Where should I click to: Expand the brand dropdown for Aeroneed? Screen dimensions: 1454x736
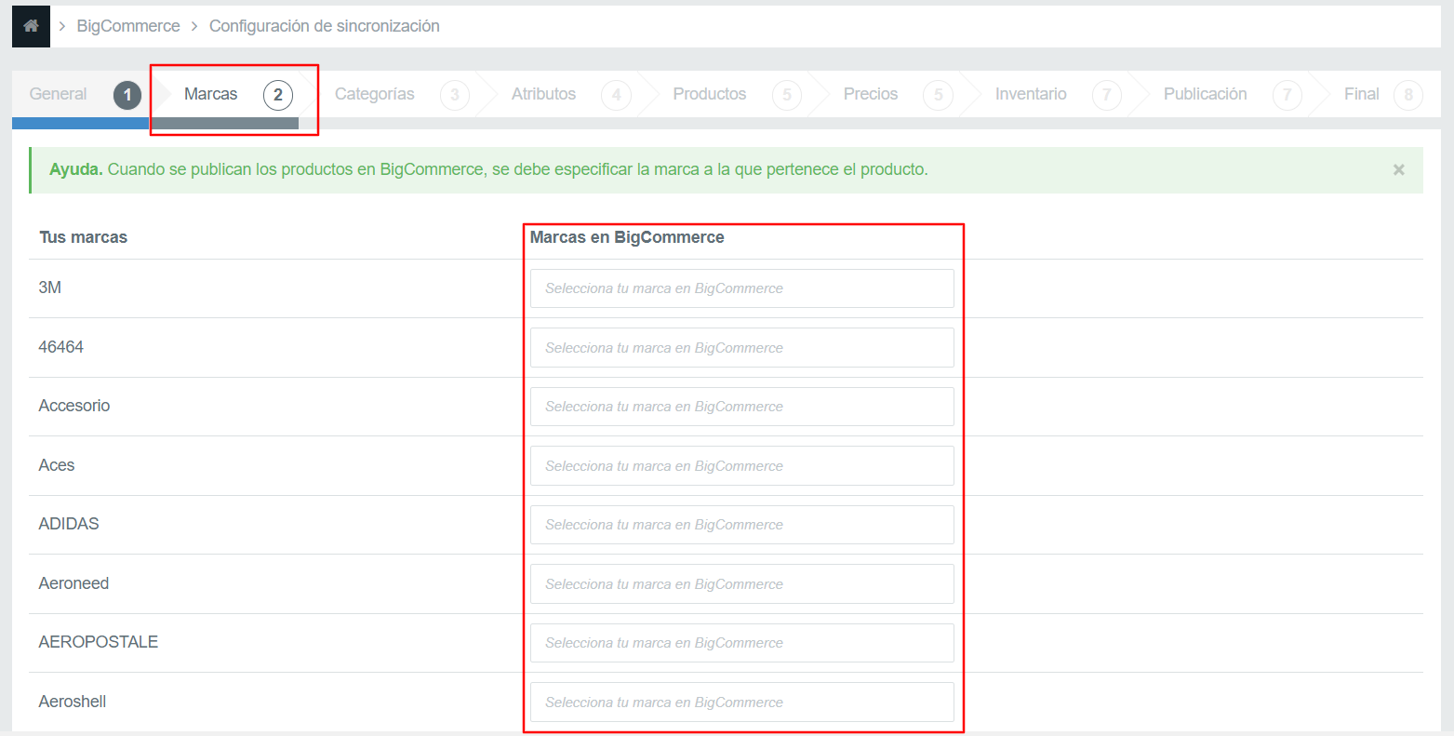742,583
